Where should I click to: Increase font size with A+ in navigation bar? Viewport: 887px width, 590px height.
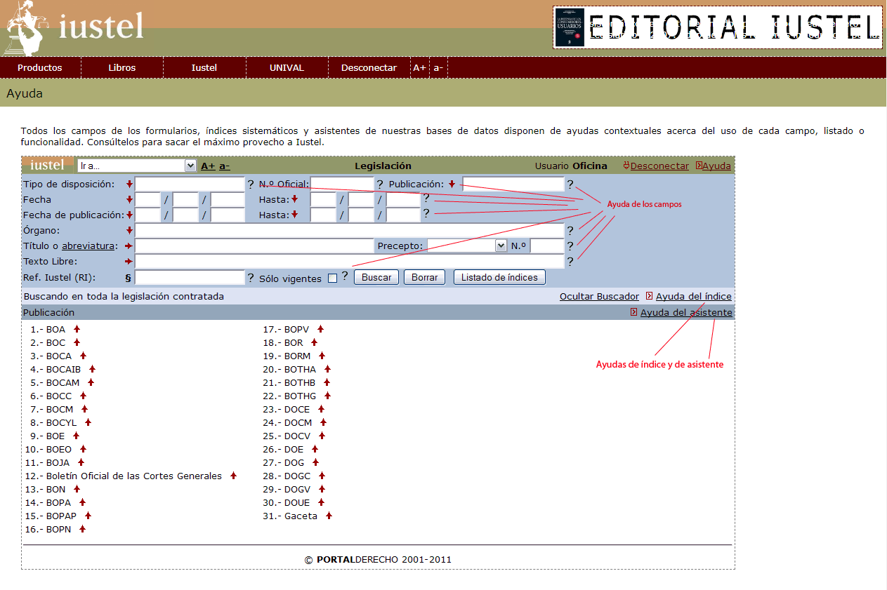click(x=419, y=68)
